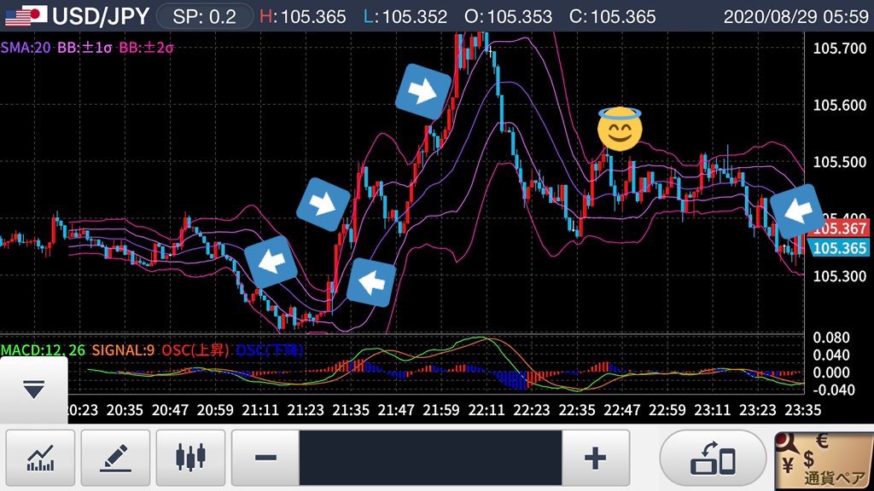Zoom out with the minus button
This screenshot has width=874, height=491.
pyautogui.click(x=265, y=458)
